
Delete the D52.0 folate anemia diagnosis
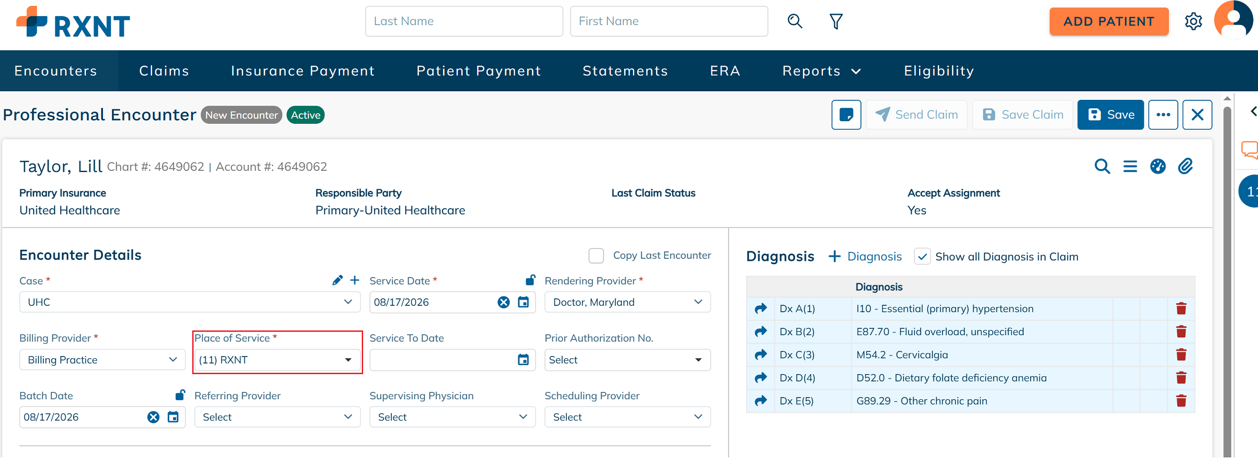coord(1181,378)
